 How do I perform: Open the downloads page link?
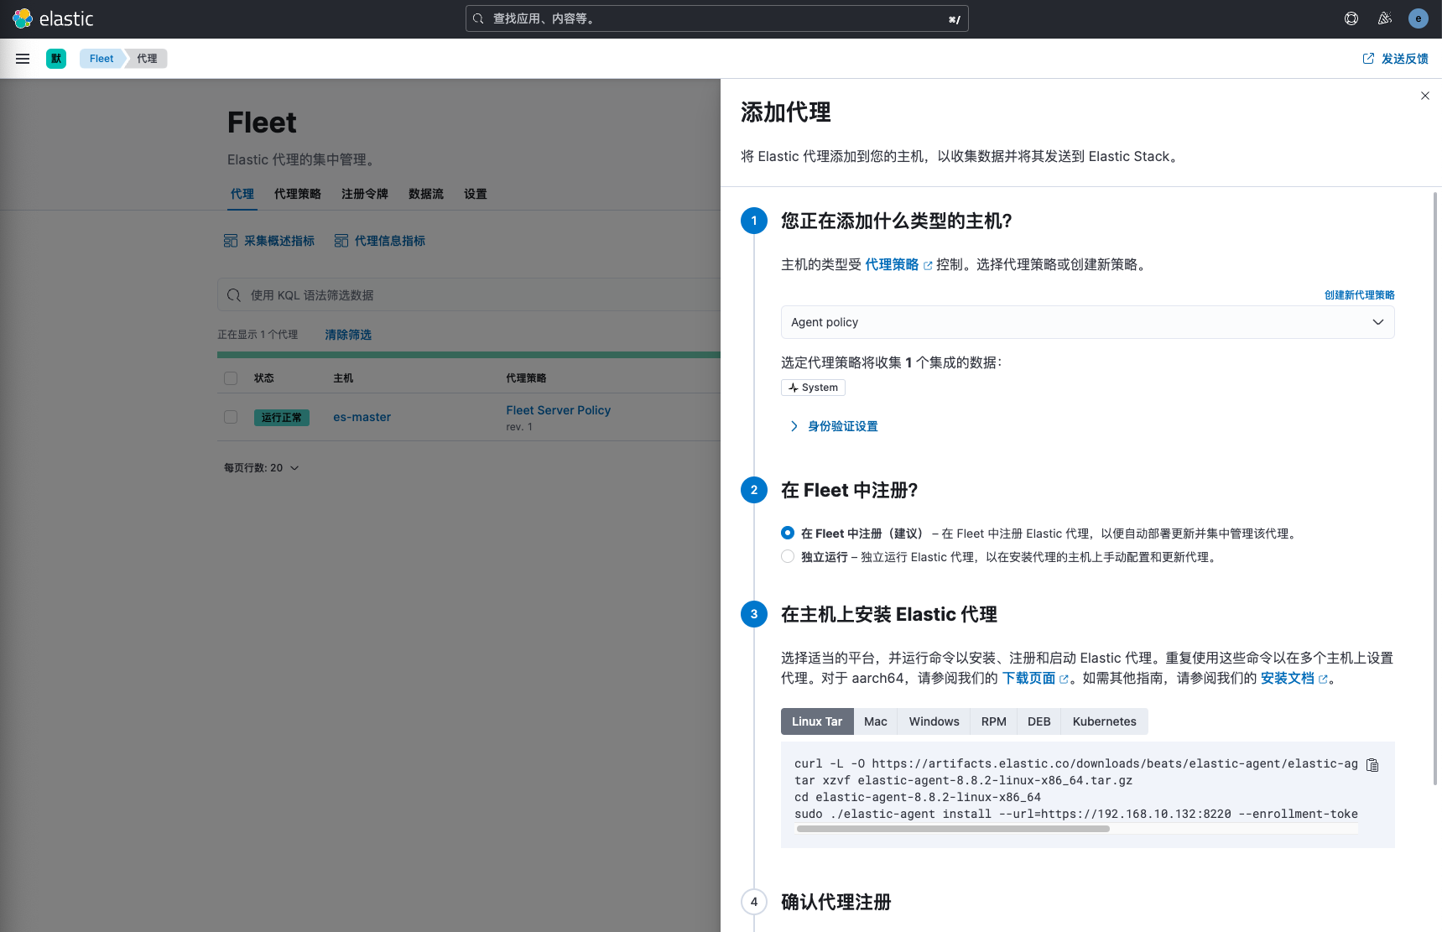click(1035, 678)
